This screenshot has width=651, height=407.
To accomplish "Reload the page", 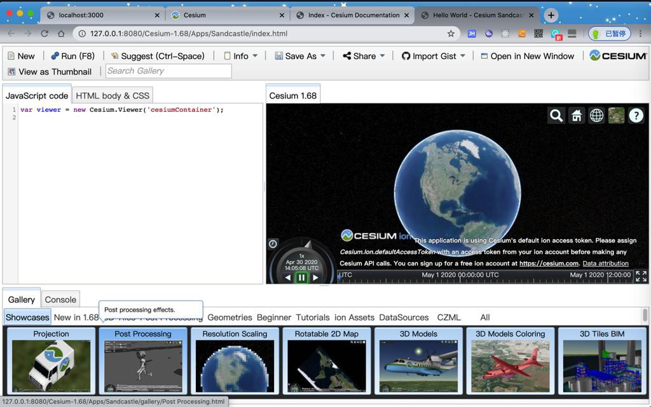I will tap(45, 34).
